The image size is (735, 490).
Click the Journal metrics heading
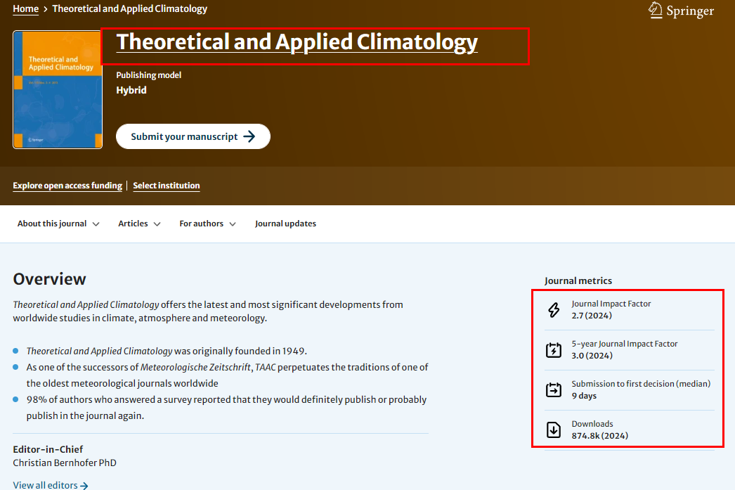(x=578, y=281)
